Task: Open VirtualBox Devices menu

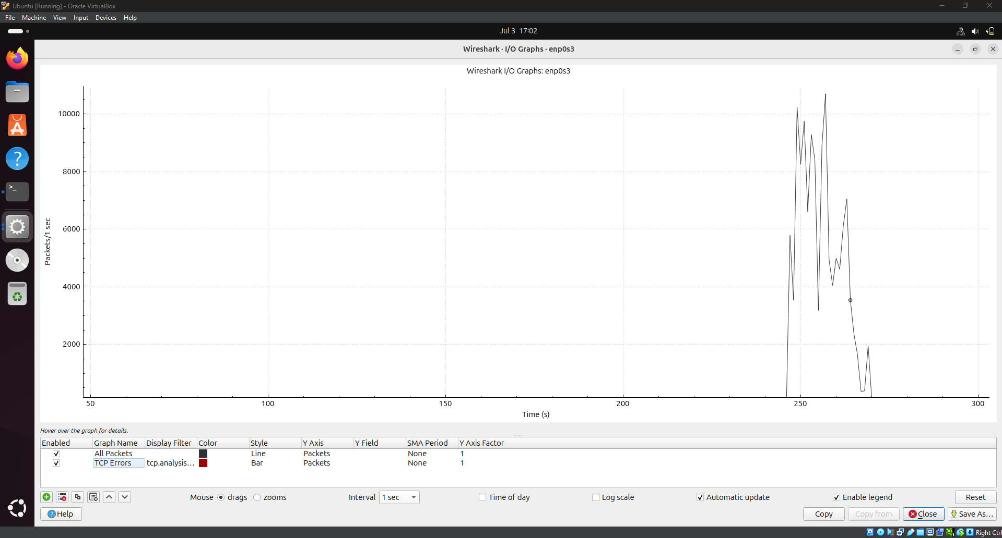Action: click(x=106, y=18)
